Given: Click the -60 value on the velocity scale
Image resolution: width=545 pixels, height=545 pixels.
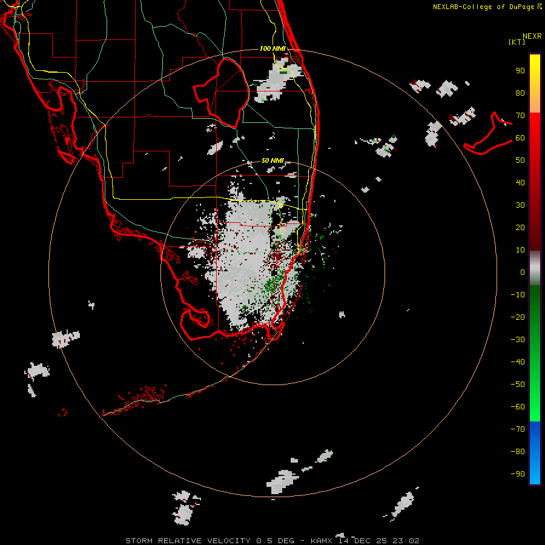Looking at the screenshot, I should tap(518, 407).
